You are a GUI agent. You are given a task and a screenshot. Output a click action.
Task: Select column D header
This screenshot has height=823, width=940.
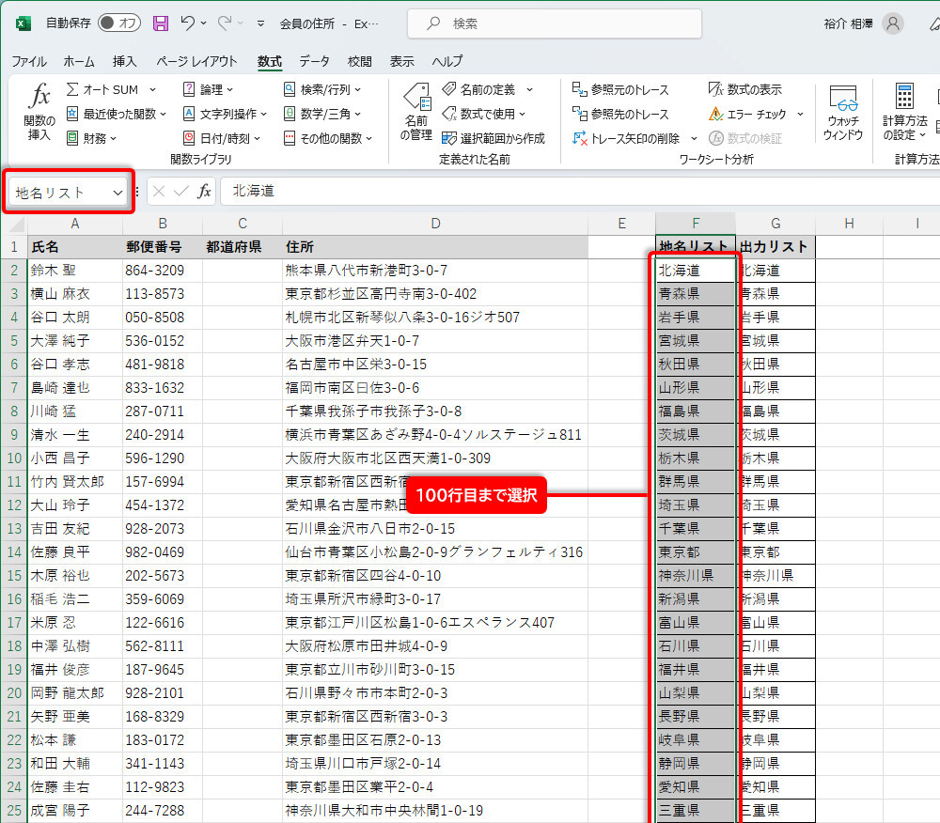435,224
